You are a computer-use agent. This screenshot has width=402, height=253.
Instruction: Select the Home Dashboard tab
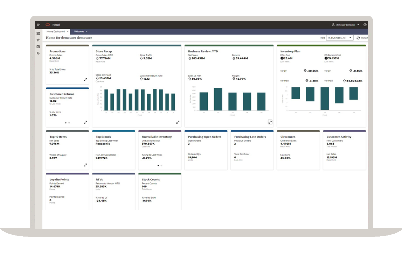pyautogui.click(x=56, y=31)
